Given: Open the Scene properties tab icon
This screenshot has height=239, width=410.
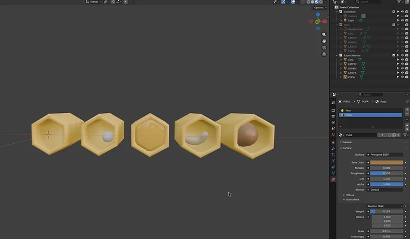Looking at the screenshot, I should tap(333, 128).
